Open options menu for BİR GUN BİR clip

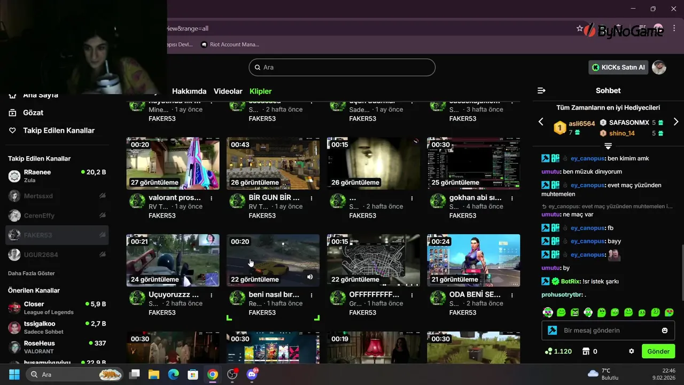pyautogui.click(x=312, y=198)
